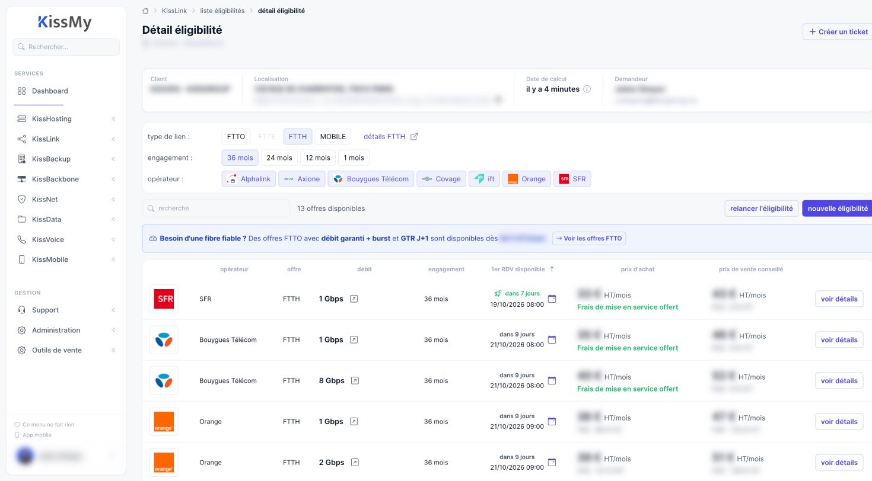This screenshot has width=872, height=481.
Task: Click the debit link icon for Bouygues 8 Gbps
Action: pos(354,381)
